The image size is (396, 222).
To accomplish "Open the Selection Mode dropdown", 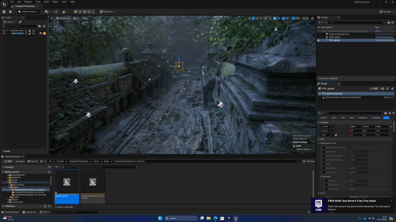I will coord(29,12).
